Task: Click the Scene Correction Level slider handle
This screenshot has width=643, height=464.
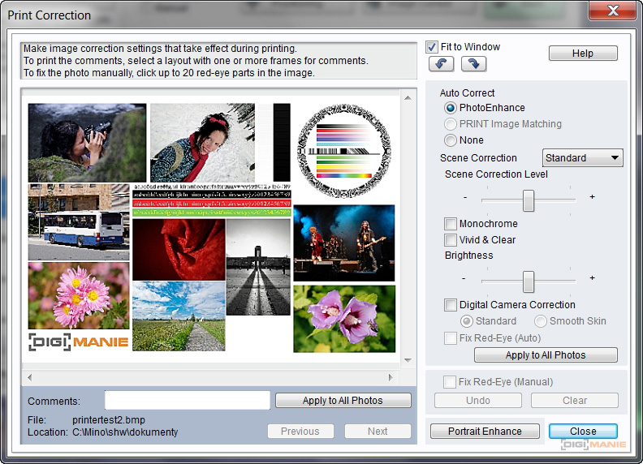Action: [529, 200]
